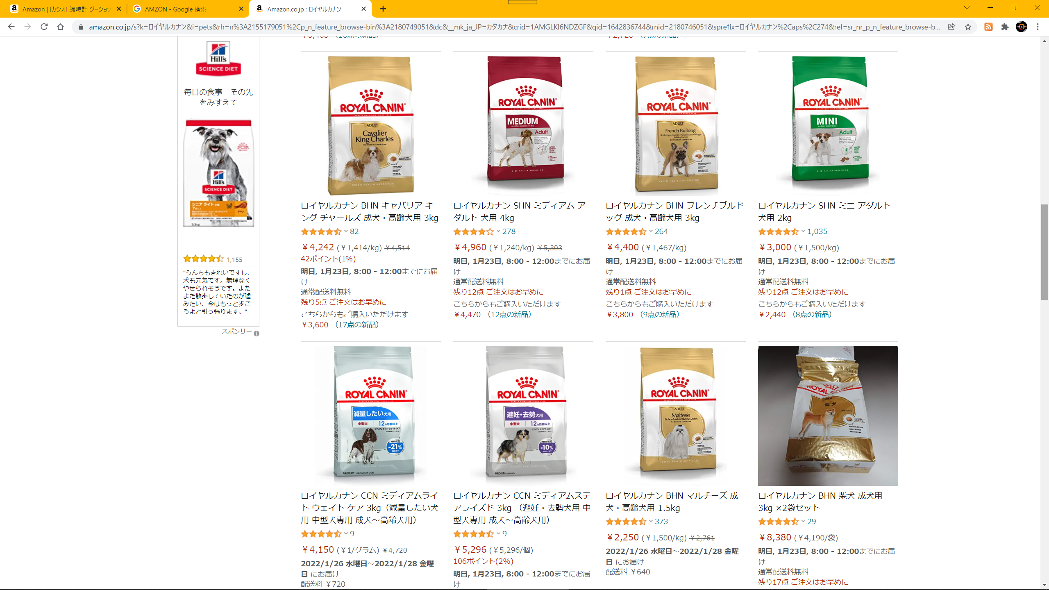Open Chrome three-dot menu
Image resolution: width=1049 pixels, height=590 pixels.
1038,27
